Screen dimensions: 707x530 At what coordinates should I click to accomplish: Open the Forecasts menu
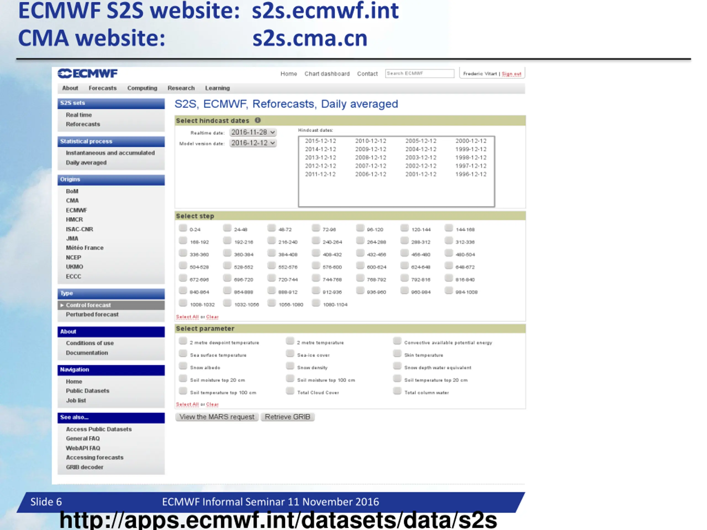[103, 88]
